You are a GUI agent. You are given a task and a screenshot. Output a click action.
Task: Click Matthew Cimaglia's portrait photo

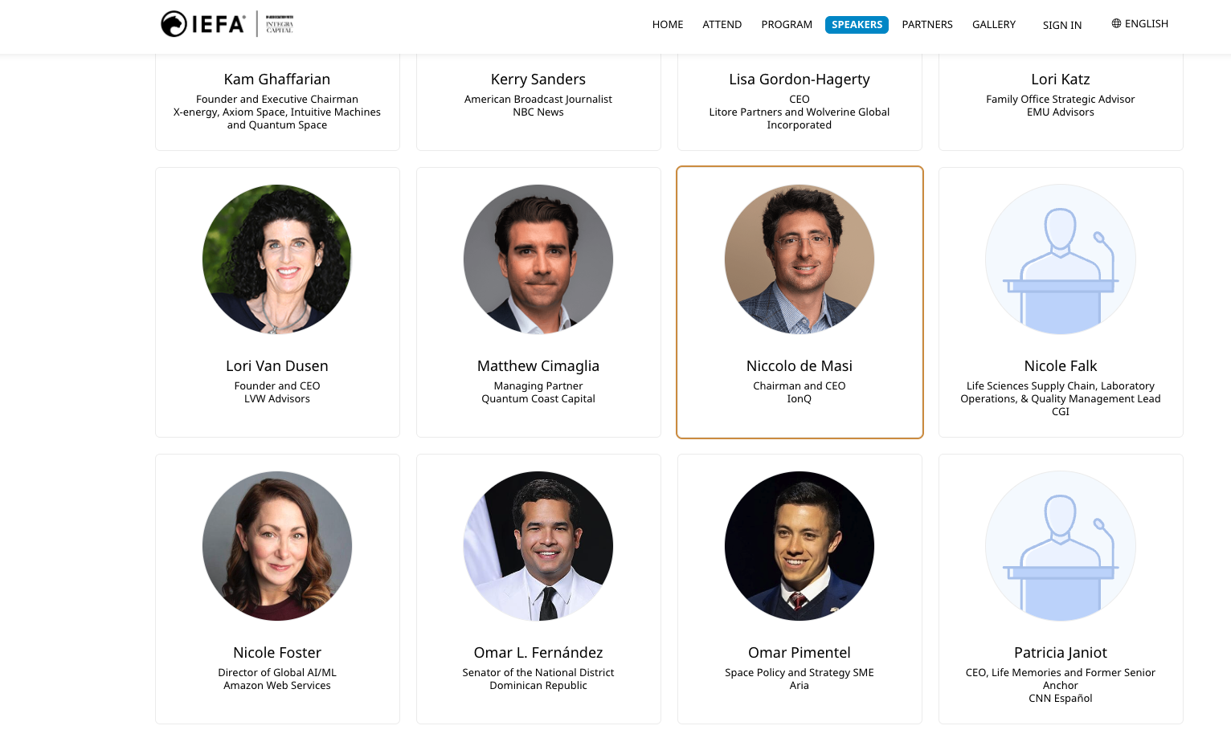click(x=538, y=259)
